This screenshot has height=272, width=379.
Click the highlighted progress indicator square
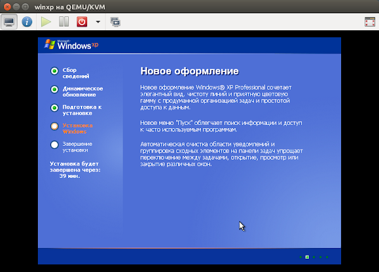tap(307, 257)
